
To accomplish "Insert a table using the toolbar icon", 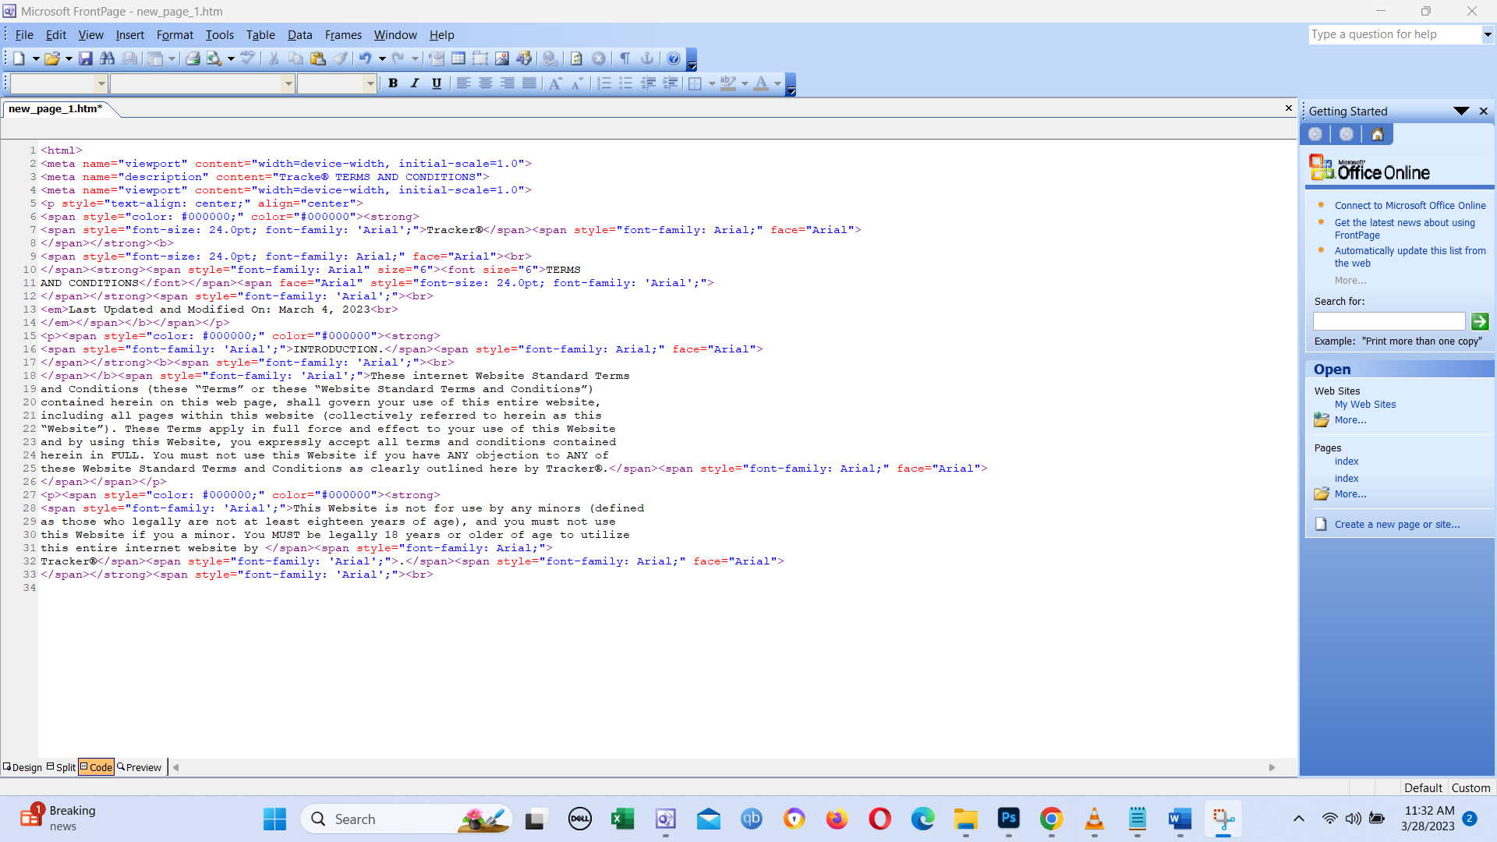I will pyautogui.click(x=458, y=58).
